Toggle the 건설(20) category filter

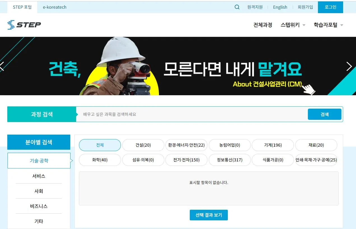(143, 145)
